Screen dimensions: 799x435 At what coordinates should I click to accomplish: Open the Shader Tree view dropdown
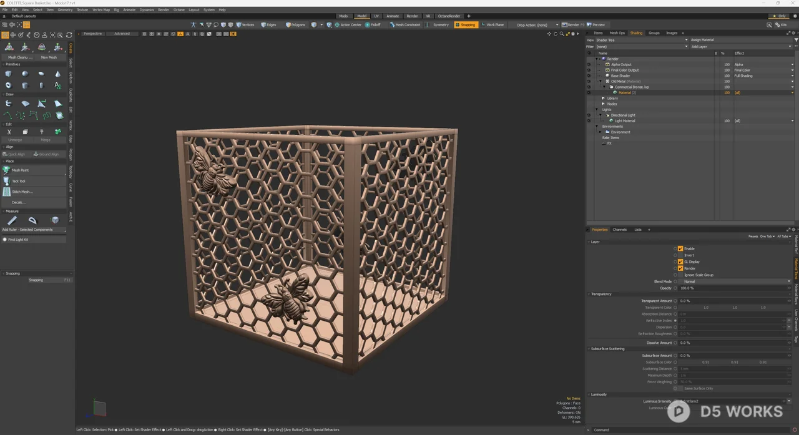pyautogui.click(x=641, y=40)
